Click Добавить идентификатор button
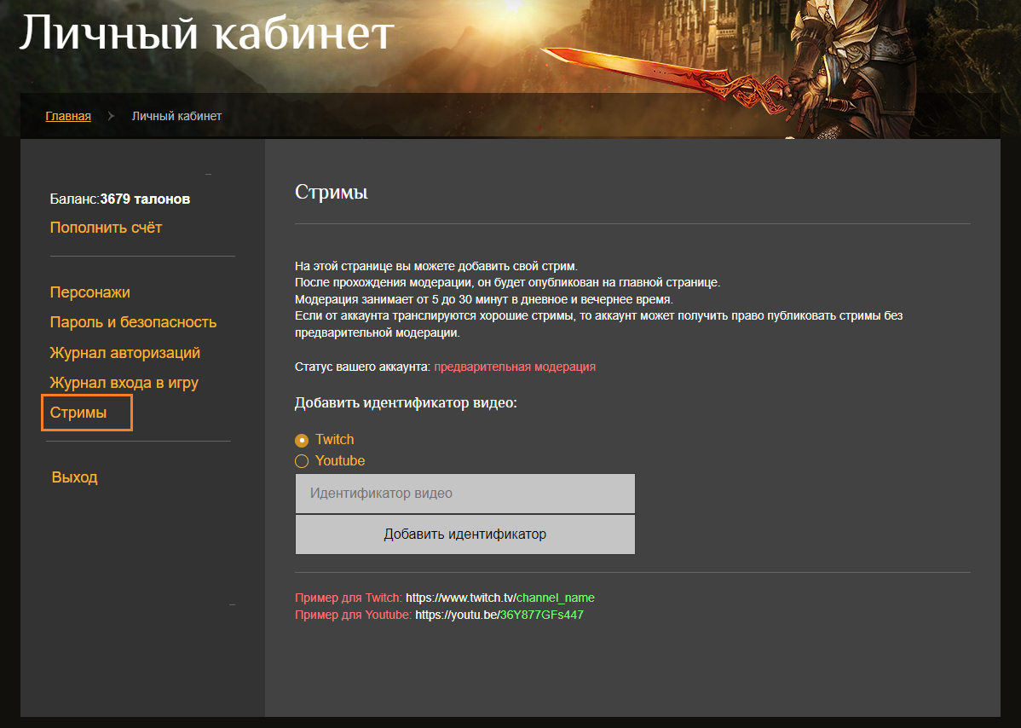 click(465, 534)
